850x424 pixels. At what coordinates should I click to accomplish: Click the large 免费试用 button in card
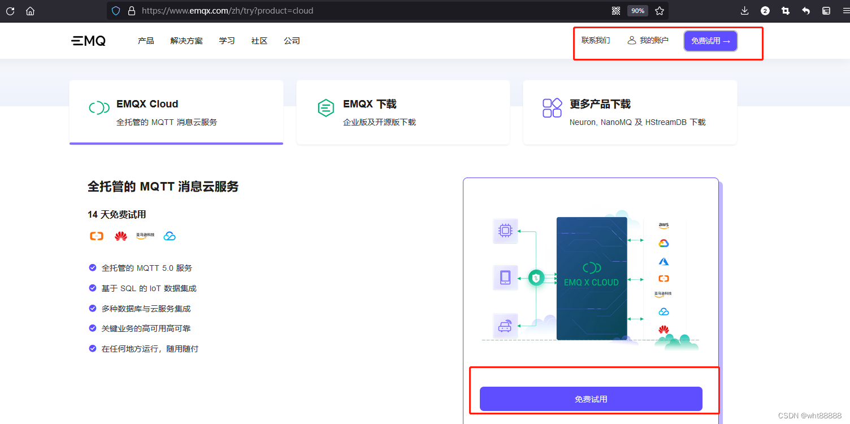click(x=591, y=399)
